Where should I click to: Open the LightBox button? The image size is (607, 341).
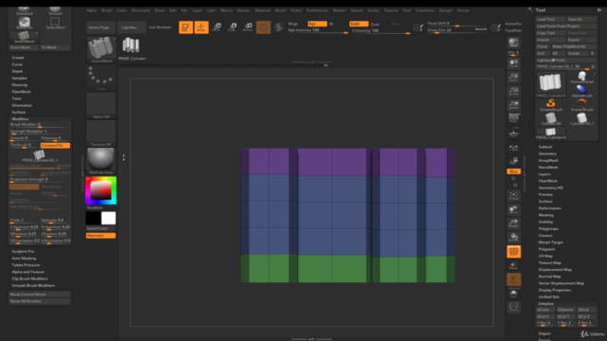point(129,27)
